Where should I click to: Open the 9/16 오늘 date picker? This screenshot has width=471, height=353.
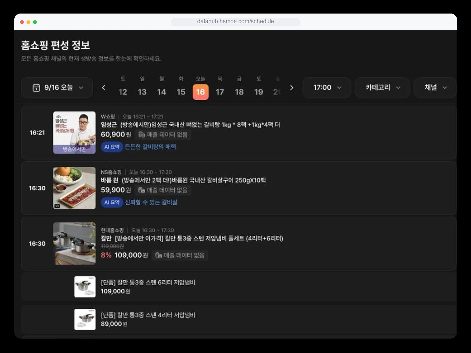coord(57,87)
